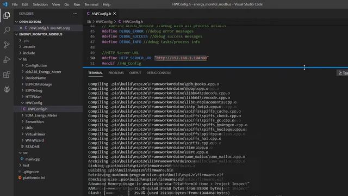
Task: Click lib breadcrumb segment
Action: coord(89,22)
